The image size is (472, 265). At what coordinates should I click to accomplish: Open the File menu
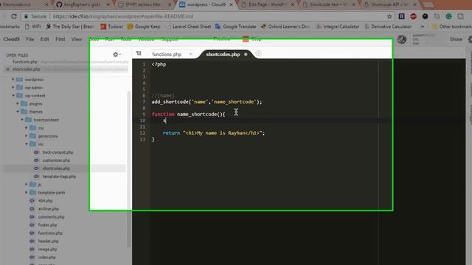(29, 39)
